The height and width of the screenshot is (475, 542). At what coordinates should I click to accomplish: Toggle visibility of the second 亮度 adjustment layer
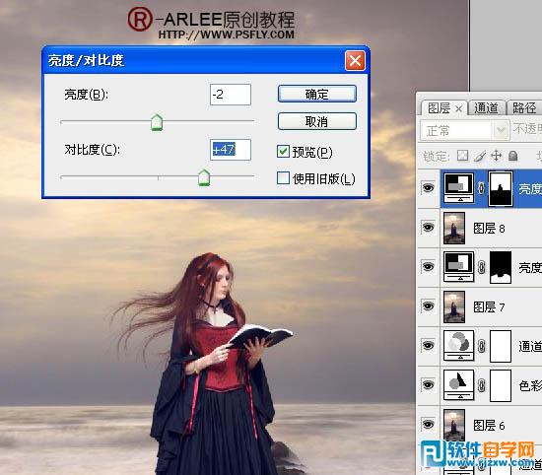click(x=428, y=267)
